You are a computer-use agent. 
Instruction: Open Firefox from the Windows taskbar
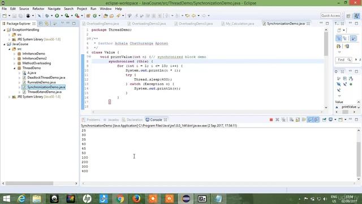[136, 199]
